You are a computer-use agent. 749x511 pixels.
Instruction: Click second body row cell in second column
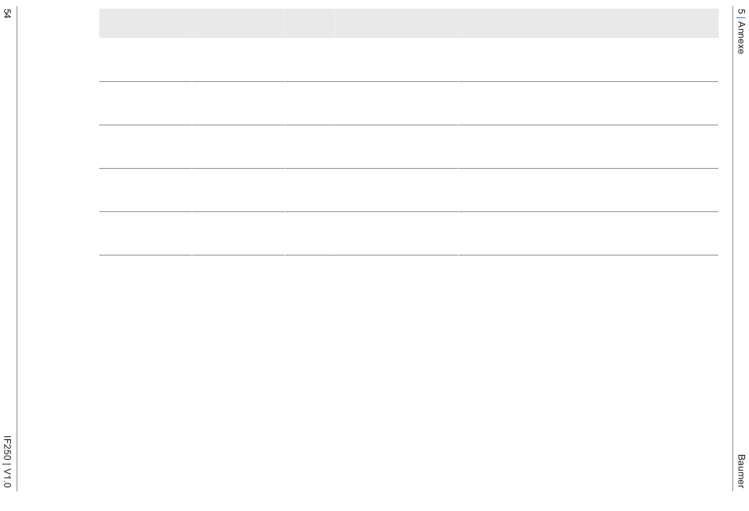pos(238,103)
